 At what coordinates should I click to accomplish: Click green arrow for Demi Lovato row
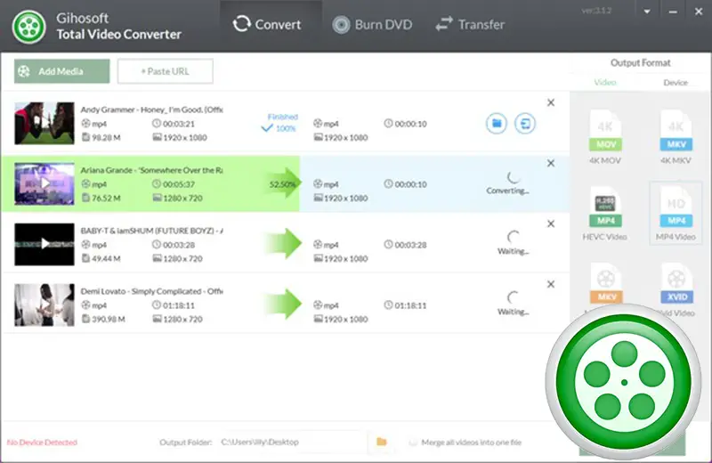pos(283,304)
